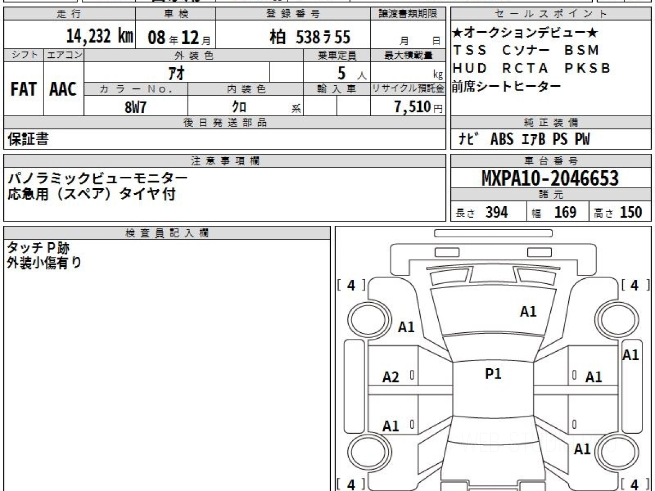
Task: Select the A2 damage mark on the diagram
Action: (x=391, y=377)
